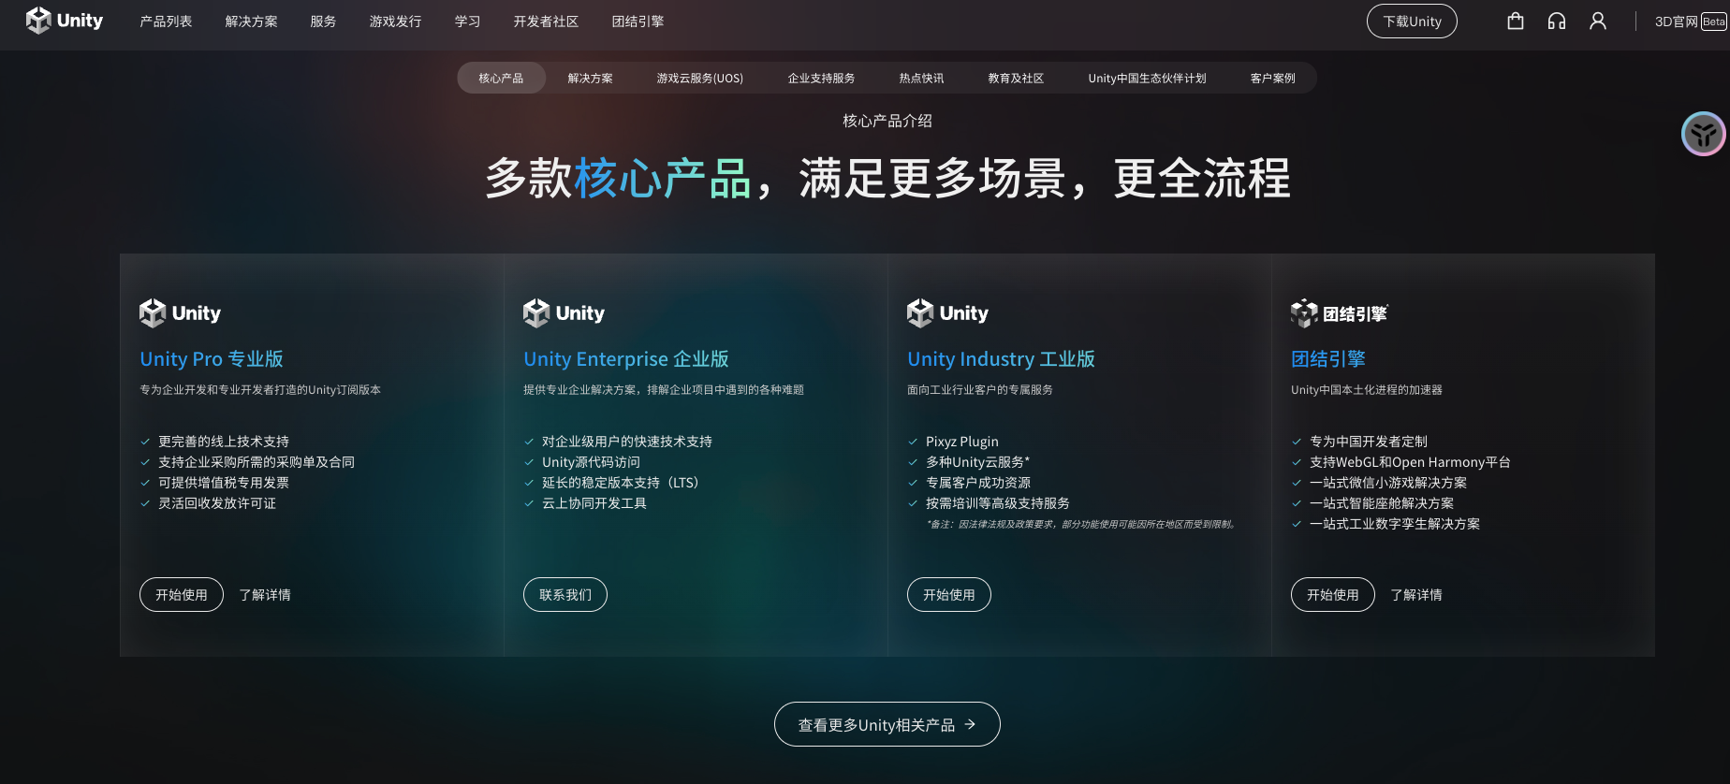Go to 3D官网 Beta link
The image size is (1730, 784).
pyautogui.click(x=1691, y=22)
